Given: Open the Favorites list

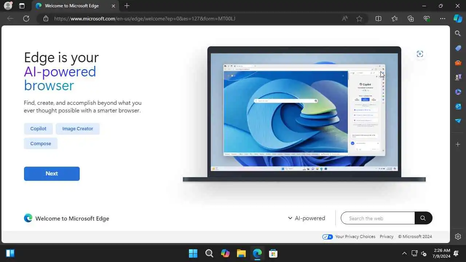Looking at the screenshot, I should (395, 19).
